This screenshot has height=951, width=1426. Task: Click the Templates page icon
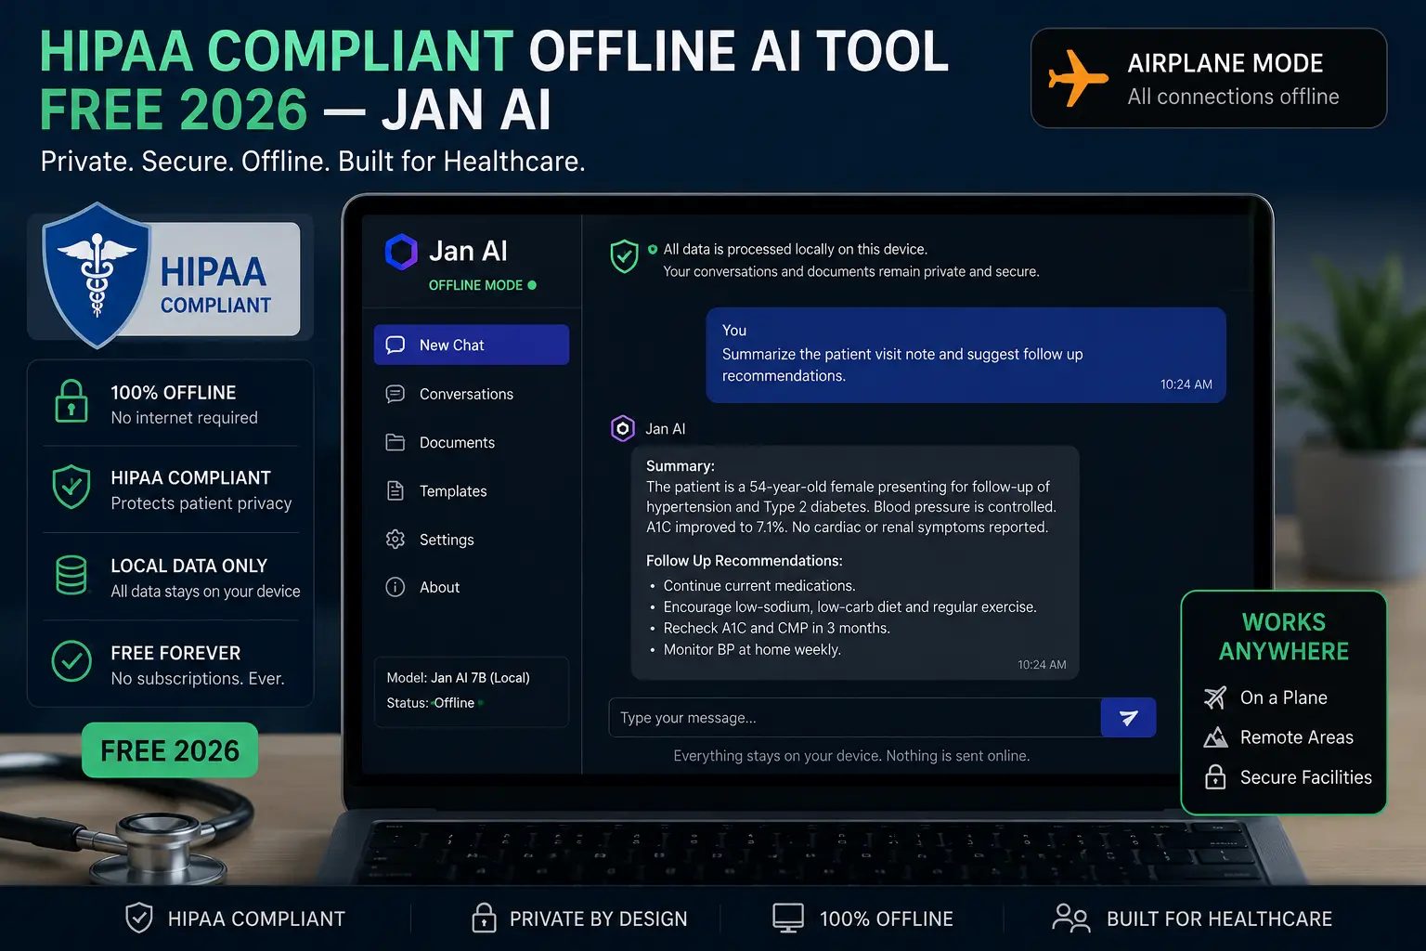tap(395, 490)
